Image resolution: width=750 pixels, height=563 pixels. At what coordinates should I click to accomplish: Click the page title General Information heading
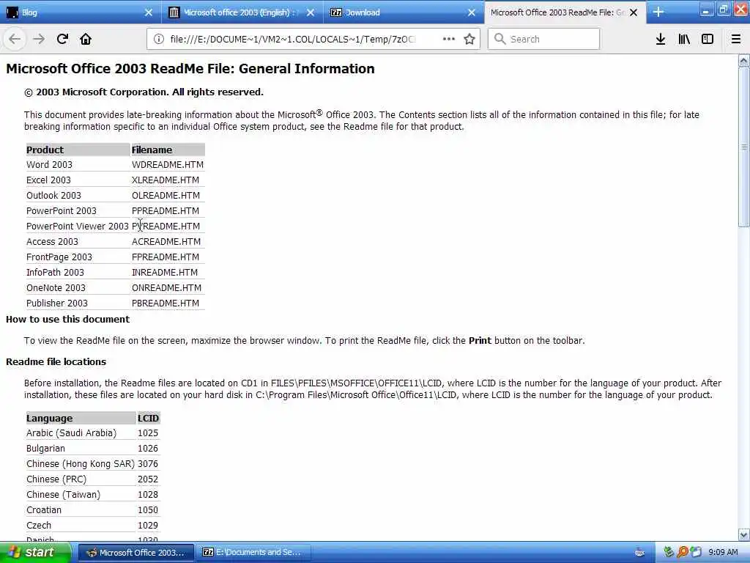point(190,68)
